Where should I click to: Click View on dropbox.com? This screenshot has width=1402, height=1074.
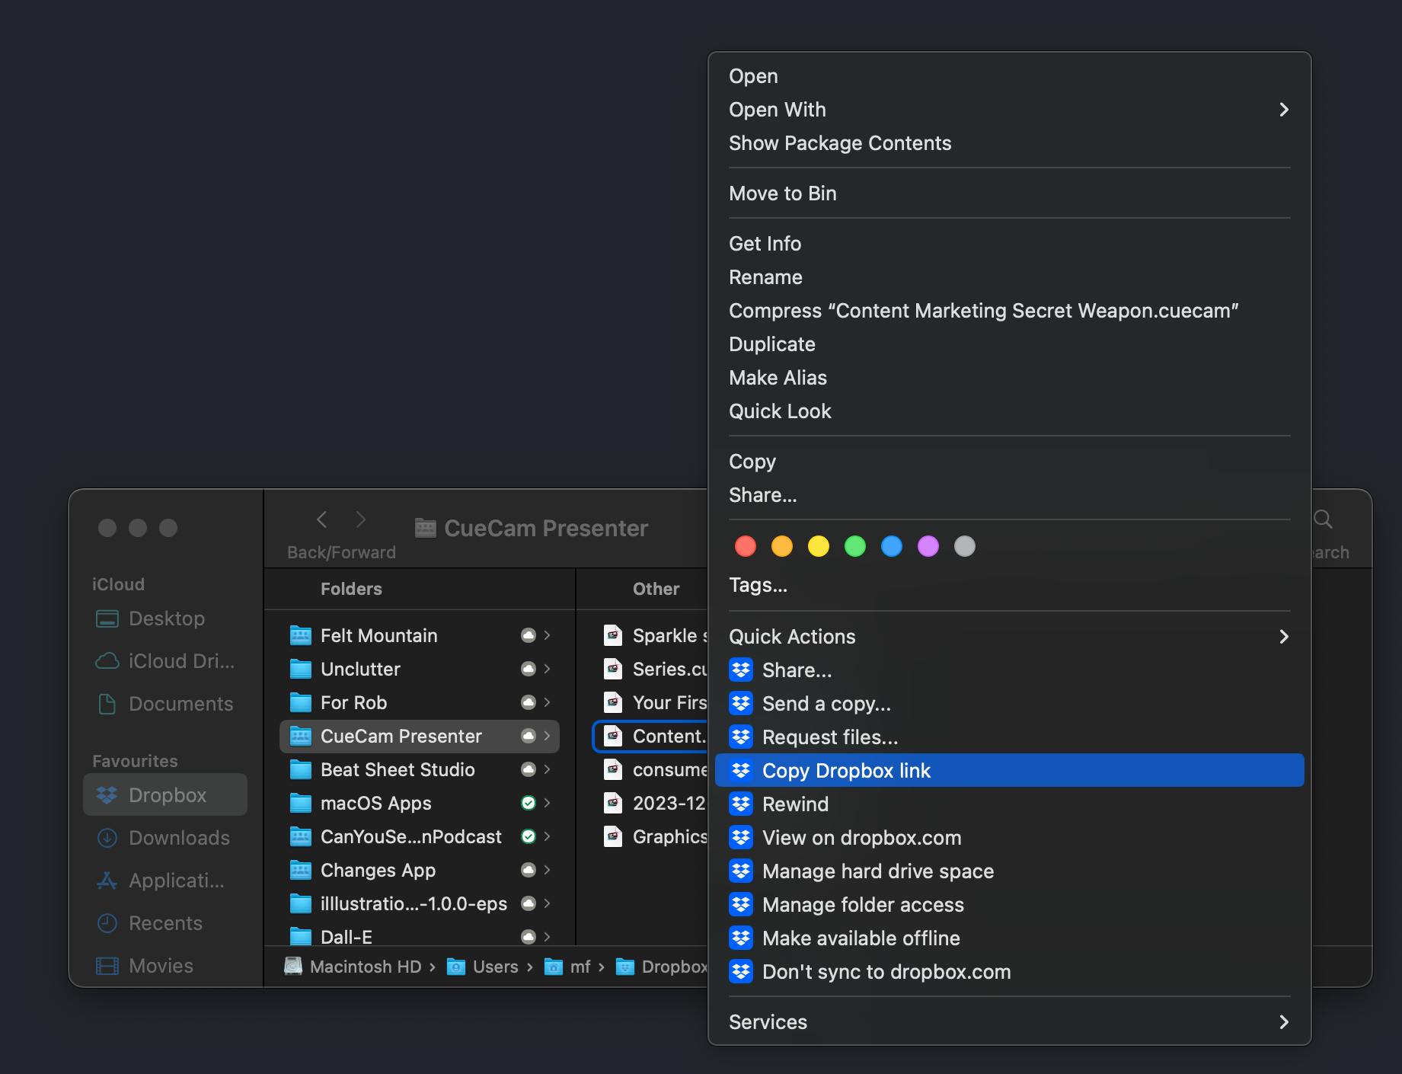coord(861,837)
